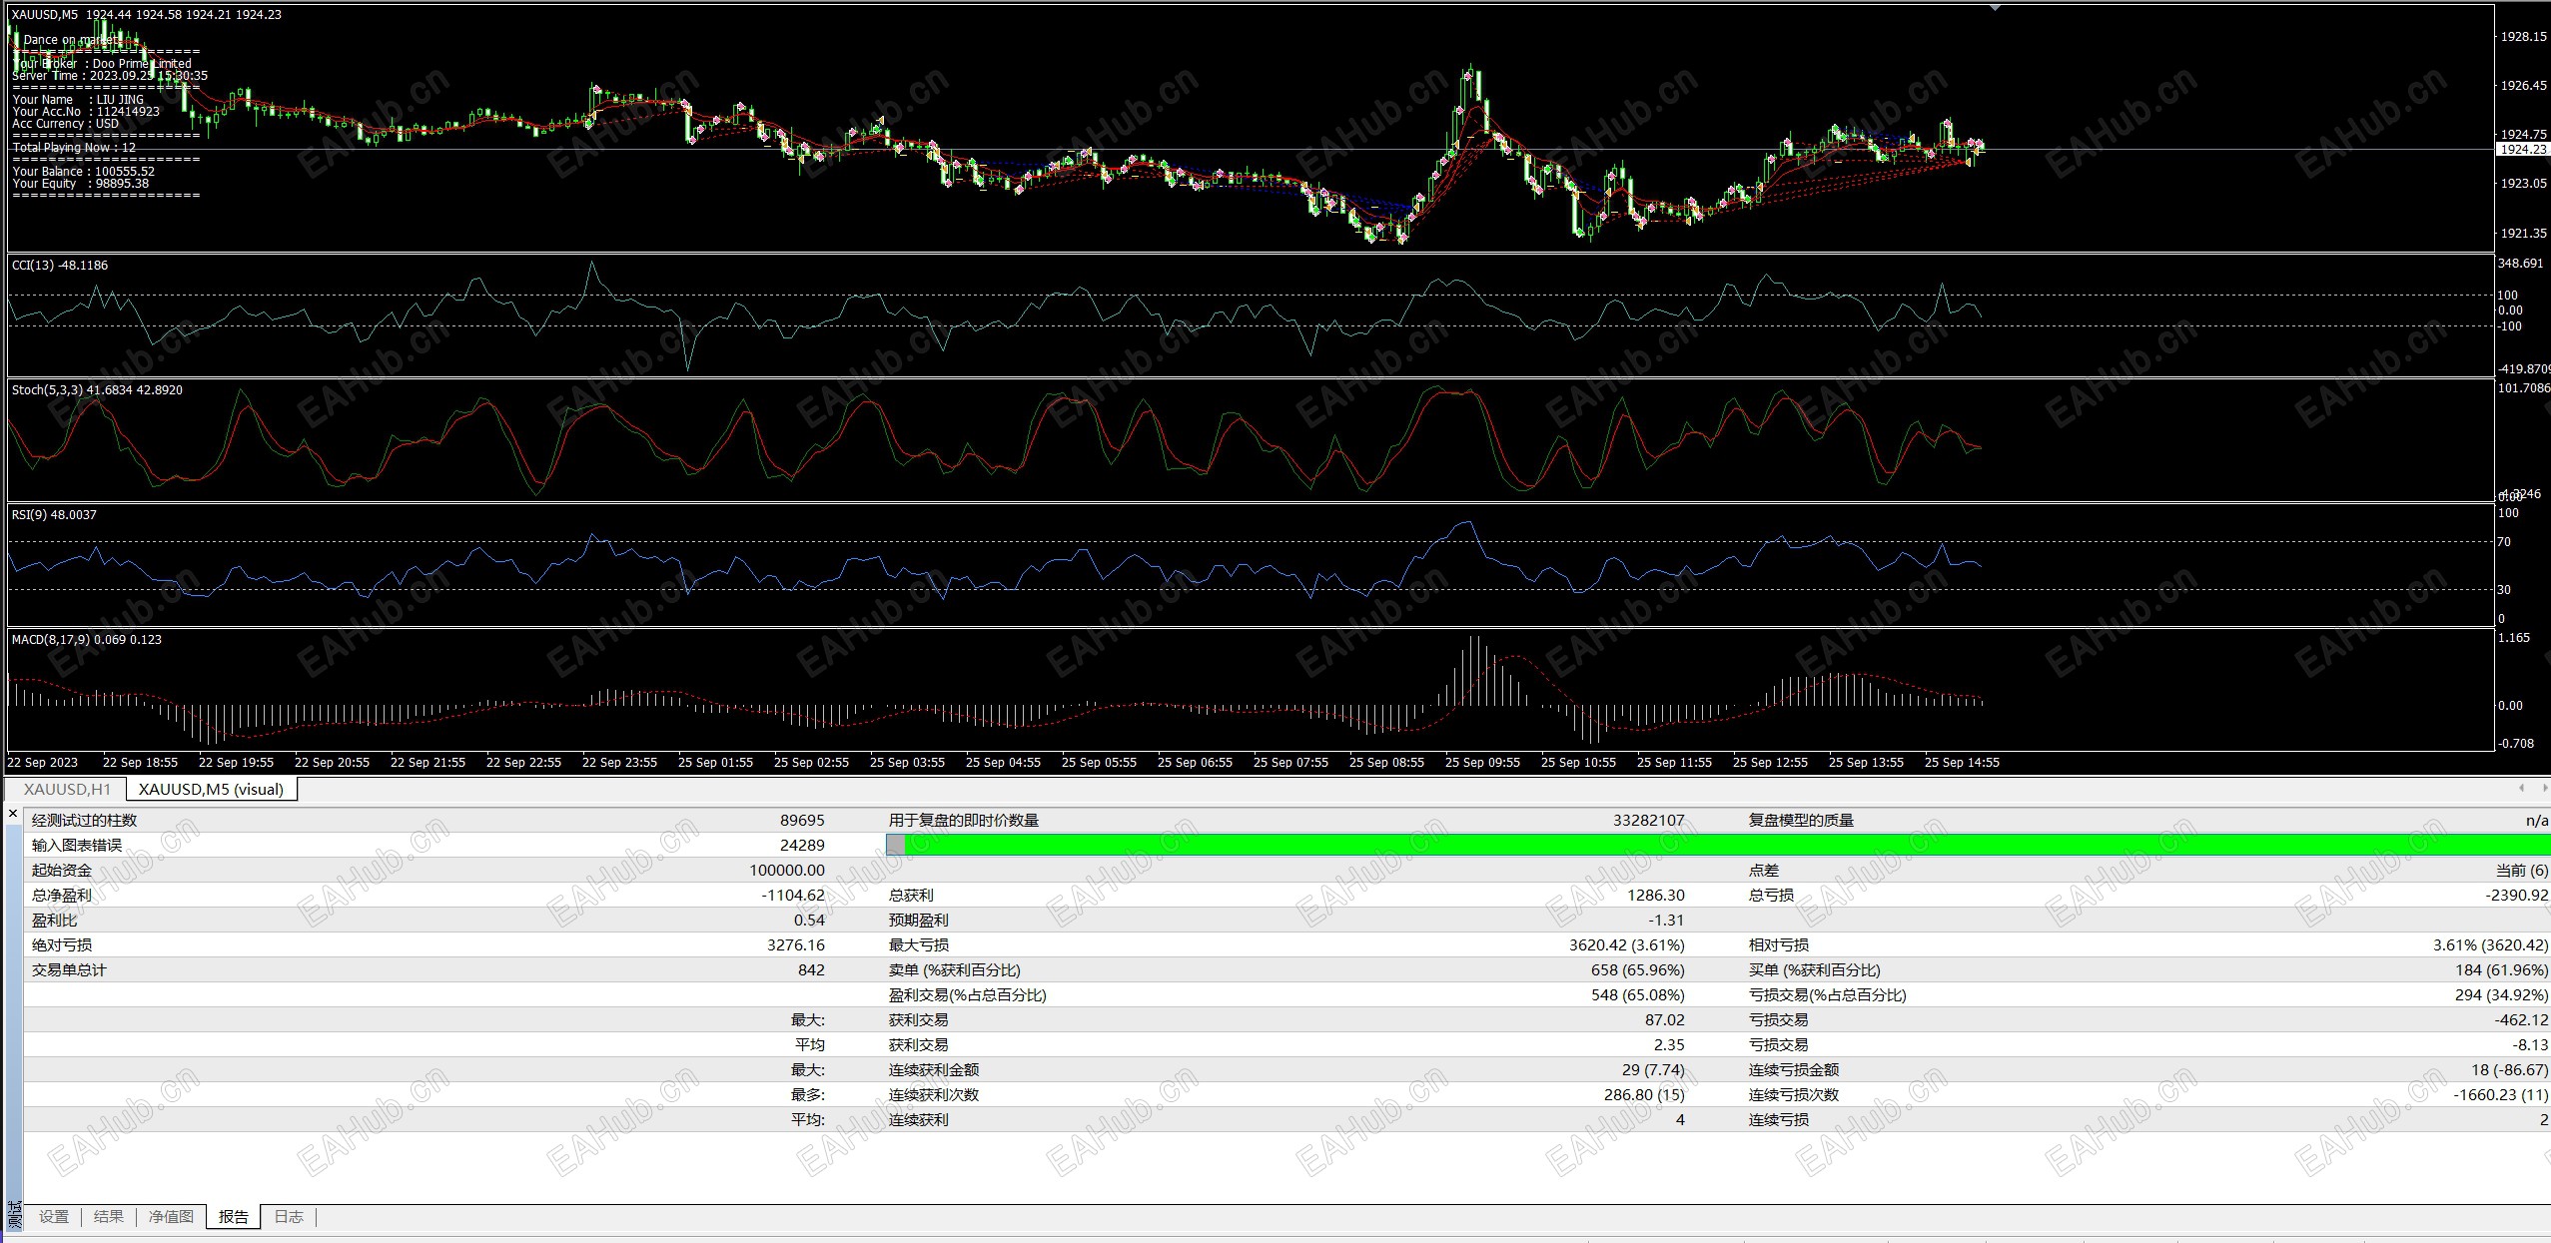
Task: Click the 最大亏损 label
Action: (x=919, y=945)
